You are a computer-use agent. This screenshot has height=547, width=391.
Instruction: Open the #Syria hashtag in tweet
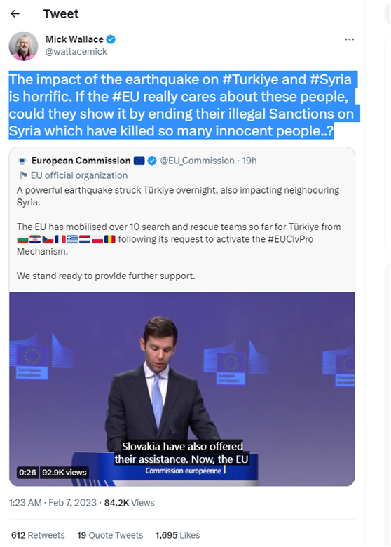click(330, 79)
